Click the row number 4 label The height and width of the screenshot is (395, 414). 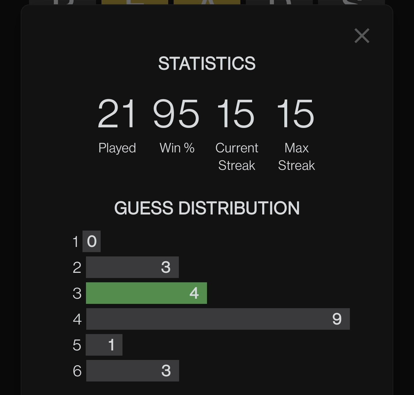tap(77, 319)
